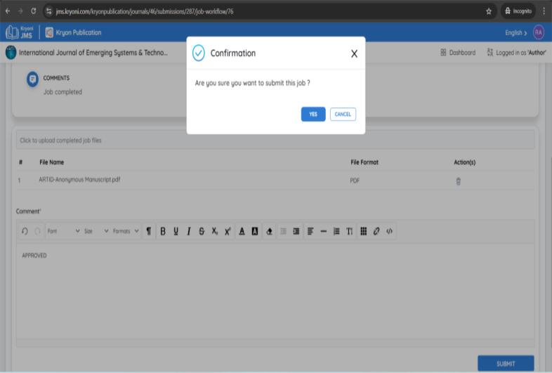Image resolution: width=552 pixels, height=373 pixels.
Task: Click the browser reload icon
Action: point(34,11)
